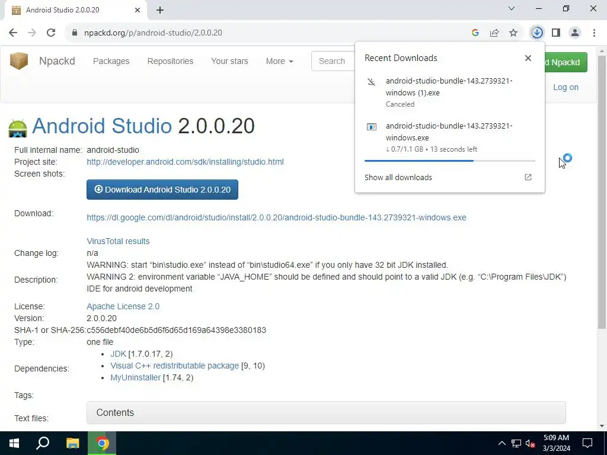Toggle the Chrome downloads toolbar icon
Image resolution: width=607 pixels, height=455 pixels.
(537, 33)
